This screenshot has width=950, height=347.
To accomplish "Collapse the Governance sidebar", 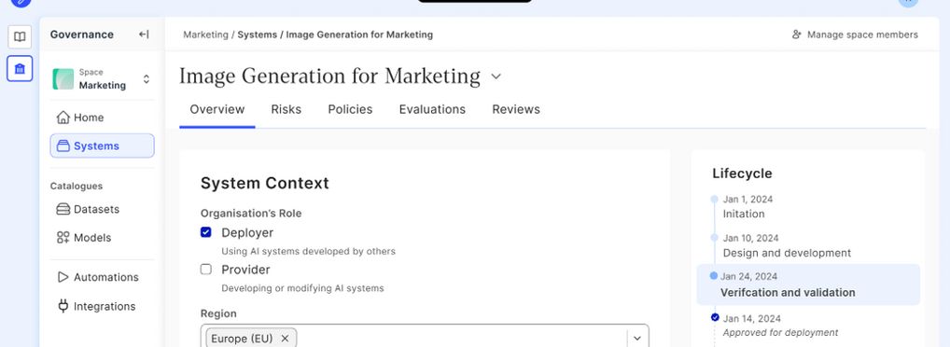I will [x=144, y=35].
